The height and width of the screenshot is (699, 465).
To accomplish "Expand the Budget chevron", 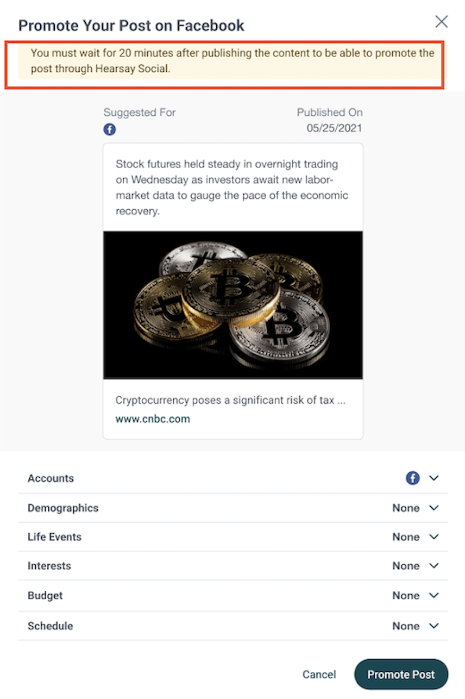I will coord(433,595).
